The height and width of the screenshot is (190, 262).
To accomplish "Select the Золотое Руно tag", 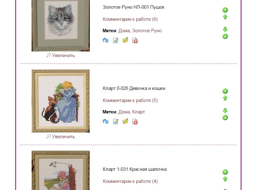I will pyautogui.click(x=147, y=31).
